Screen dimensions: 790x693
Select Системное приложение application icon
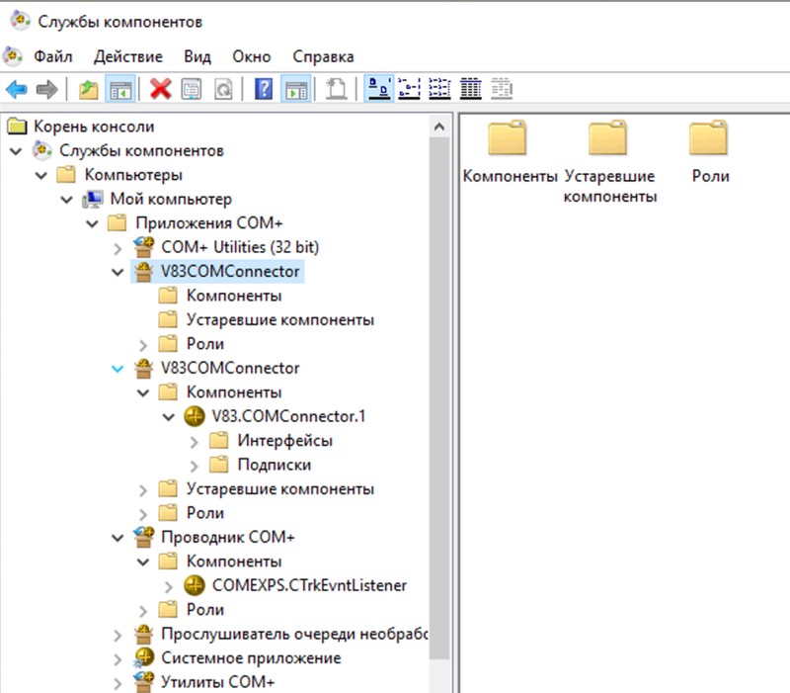(x=143, y=658)
